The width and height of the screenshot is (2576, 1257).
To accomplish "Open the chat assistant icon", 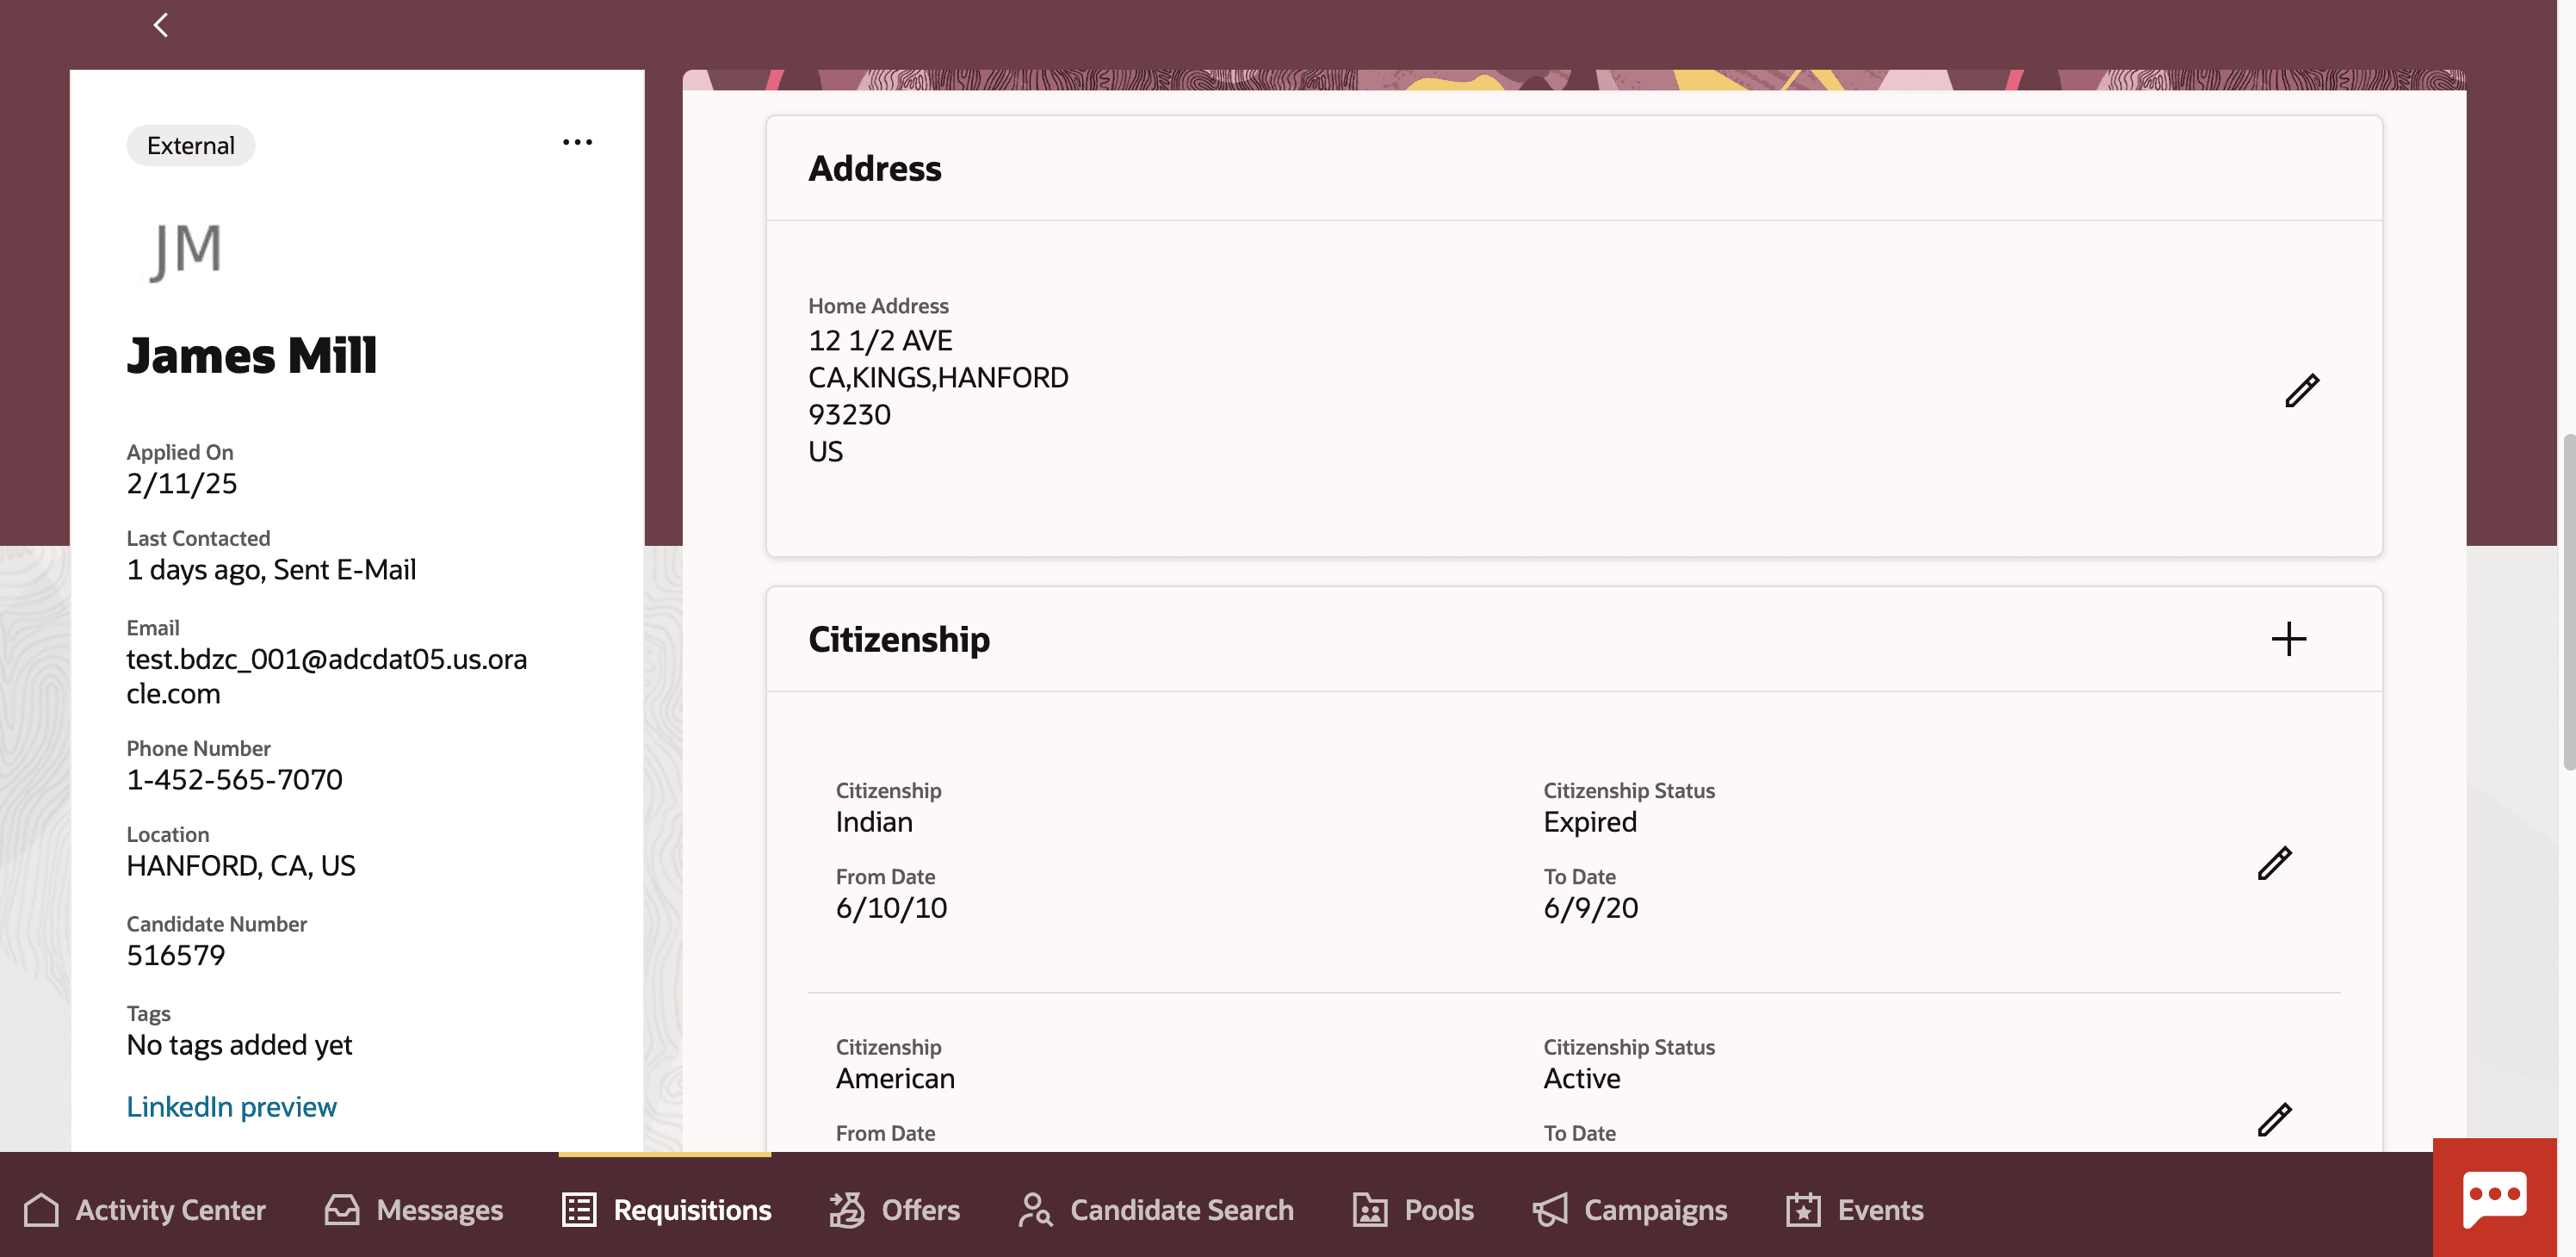I will (x=2494, y=1197).
